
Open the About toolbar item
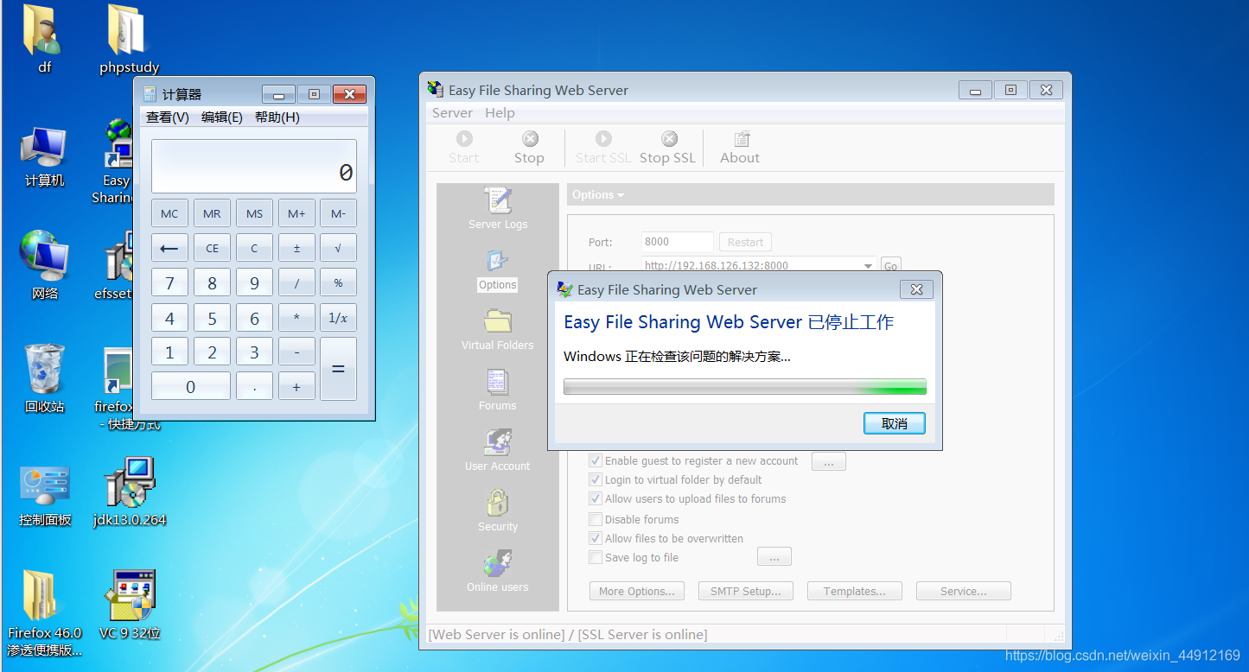(740, 147)
